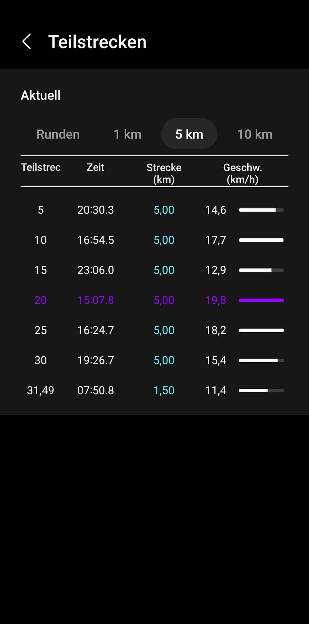This screenshot has width=309, height=624.
Task: Select the highlighted 15:07.8 split time
Action: [x=96, y=300]
